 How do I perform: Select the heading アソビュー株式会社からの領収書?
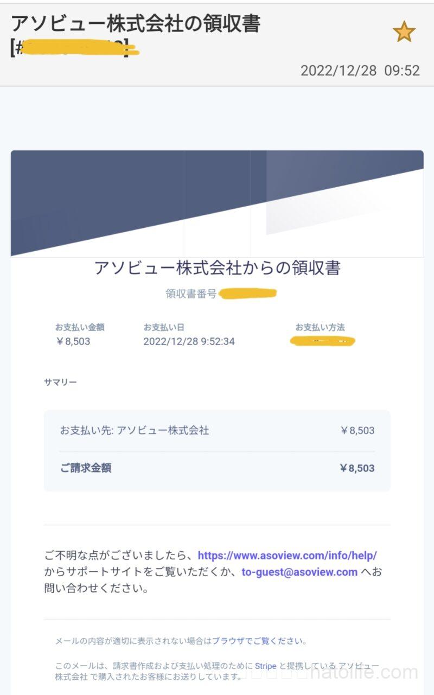(217, 267)
